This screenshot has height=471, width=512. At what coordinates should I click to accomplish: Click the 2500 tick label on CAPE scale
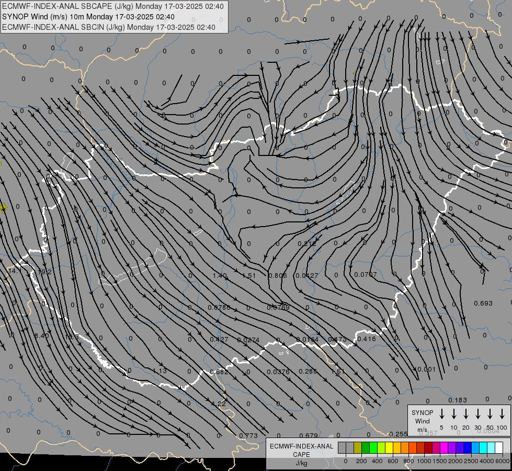(471, 461)
